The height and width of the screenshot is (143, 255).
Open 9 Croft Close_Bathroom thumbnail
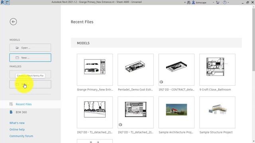pyautogui.click(x=217, y=70)
